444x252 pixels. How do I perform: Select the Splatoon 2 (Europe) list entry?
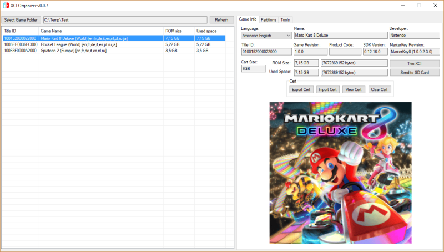(114, 51)
